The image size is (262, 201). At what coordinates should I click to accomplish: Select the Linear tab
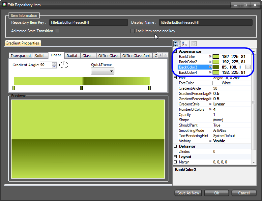[x=56, y=55]
